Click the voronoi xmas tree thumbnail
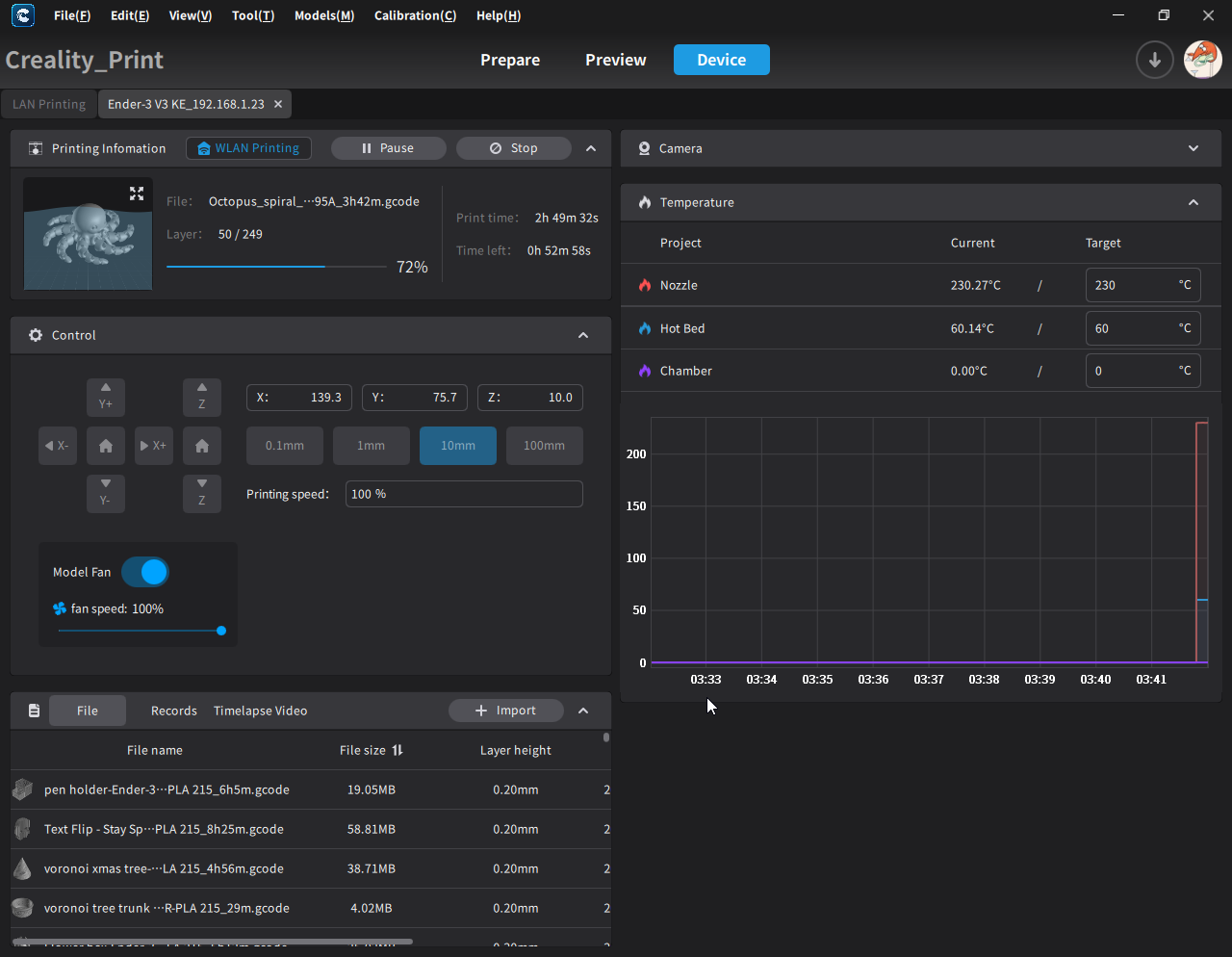The image size is (1232, 957). (x=22, y=868)
